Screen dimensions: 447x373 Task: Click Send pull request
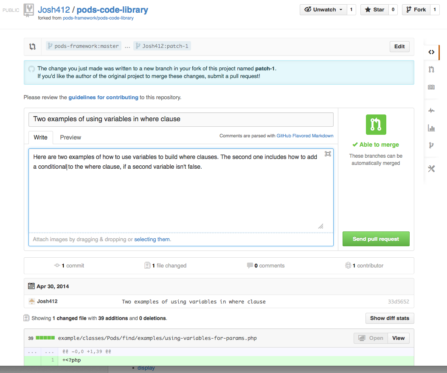click(x=376, y=239)
